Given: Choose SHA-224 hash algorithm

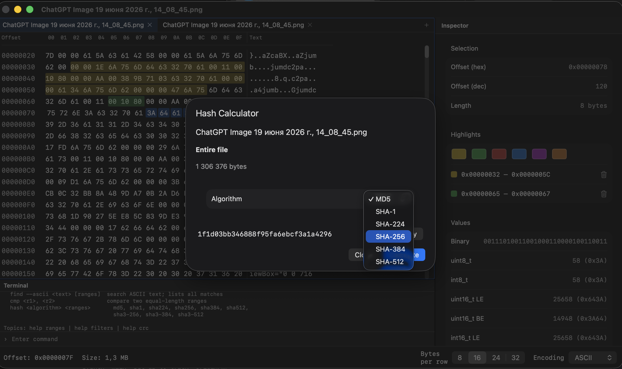Looking at the screenshot, I should tap(388, 224).
